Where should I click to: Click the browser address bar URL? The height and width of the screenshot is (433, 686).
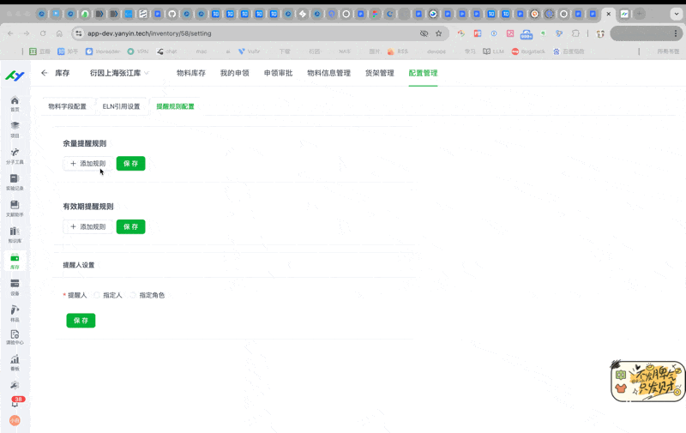click(150, 33)
